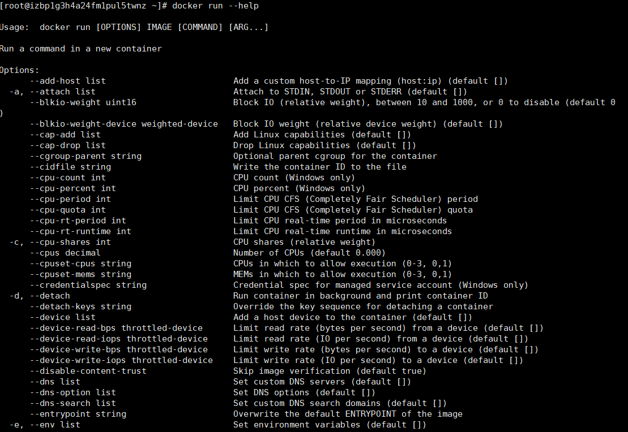The height and width of the screenshot is (432, 628).
Task: Click the Usage line text
Action: click(134, 27)
